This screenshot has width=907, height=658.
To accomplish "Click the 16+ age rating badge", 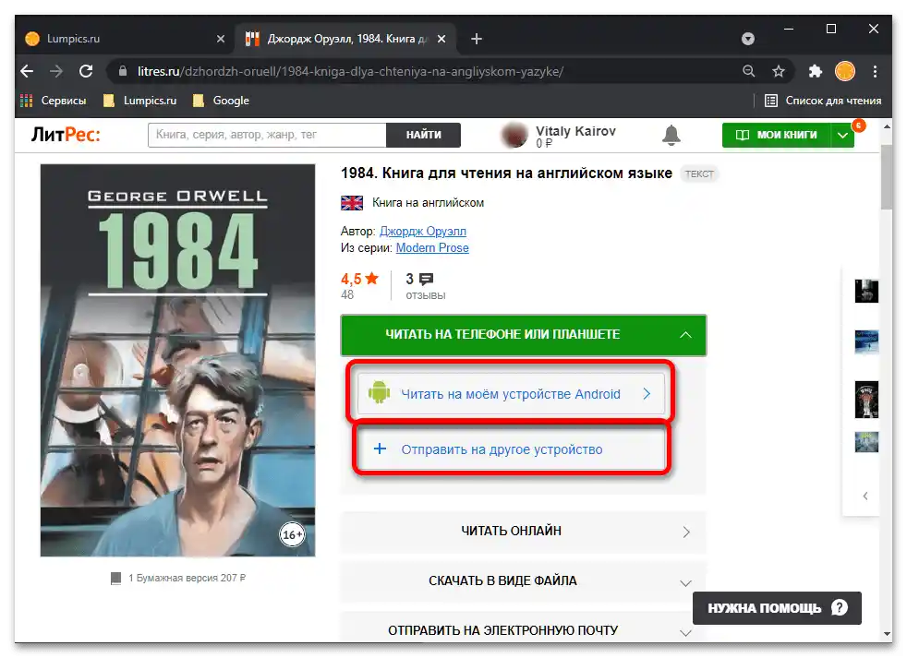I will point(293,535).
